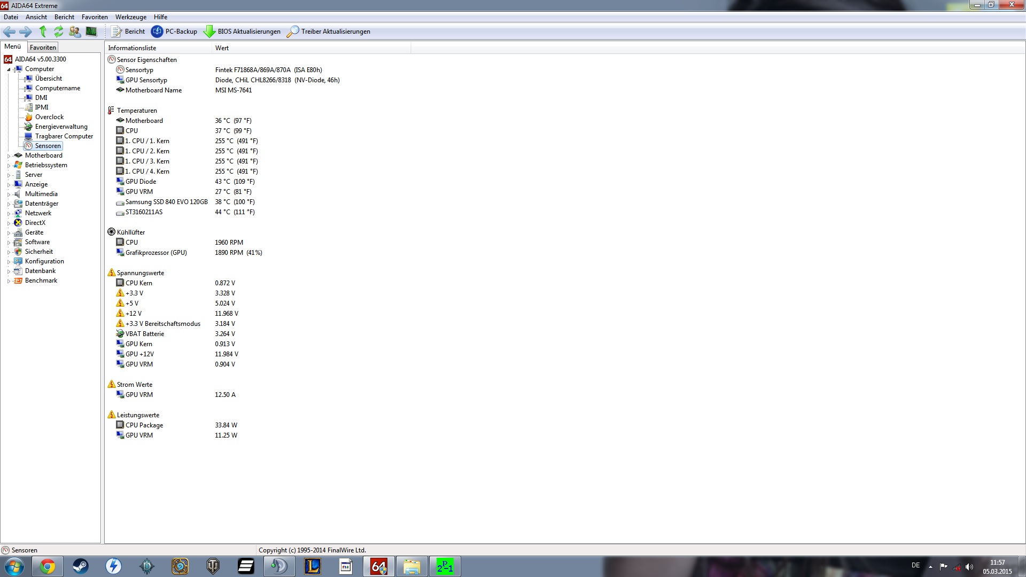Collapse the Computer tree node
Viewport: 1026px width, 577px height.
pyautogui.click(x=9, y=69)
